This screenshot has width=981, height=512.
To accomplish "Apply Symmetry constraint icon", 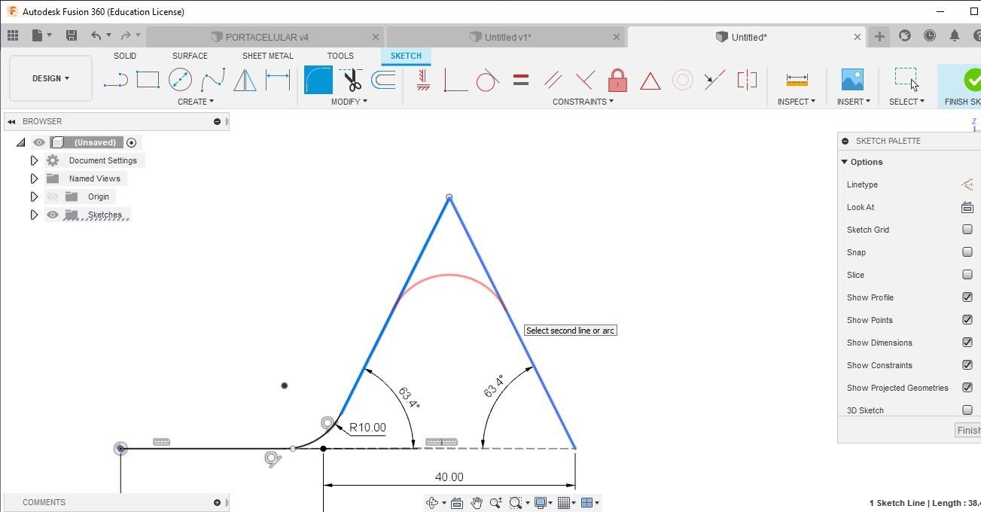I will pos(747,80).
